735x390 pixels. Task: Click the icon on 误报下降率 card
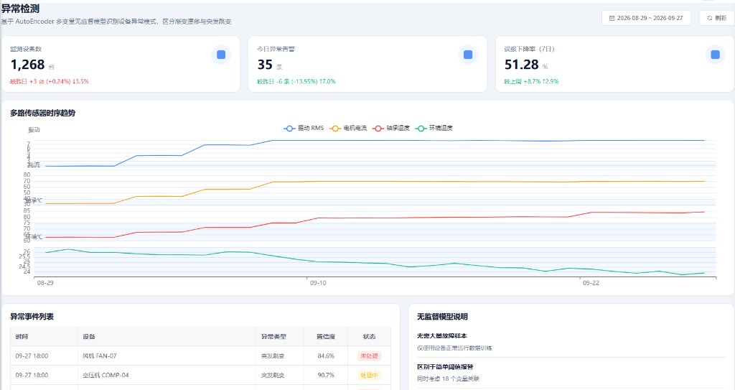716,55
